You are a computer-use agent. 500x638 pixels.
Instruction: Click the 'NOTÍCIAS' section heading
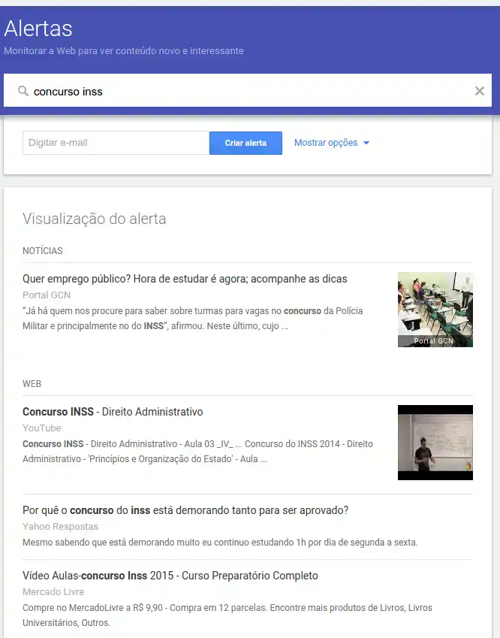point(43,251)
